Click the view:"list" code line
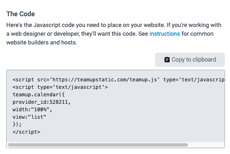230x154 pixels. pos(29,117)
